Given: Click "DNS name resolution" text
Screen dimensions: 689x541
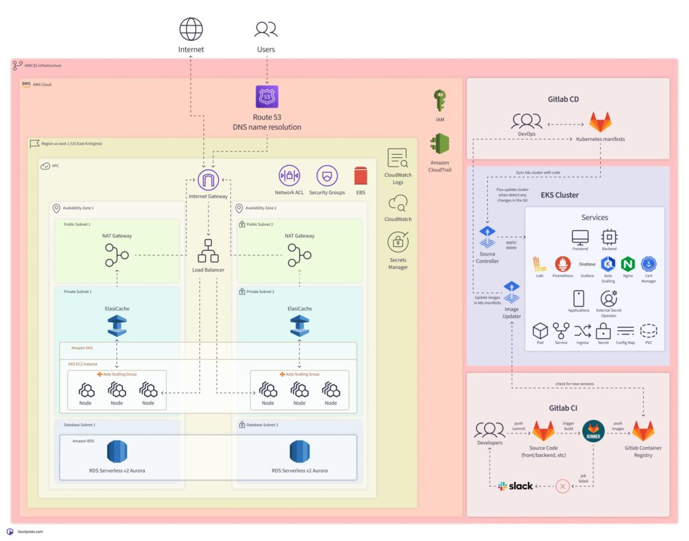Looking at the screenshot, I should [266, 127].
